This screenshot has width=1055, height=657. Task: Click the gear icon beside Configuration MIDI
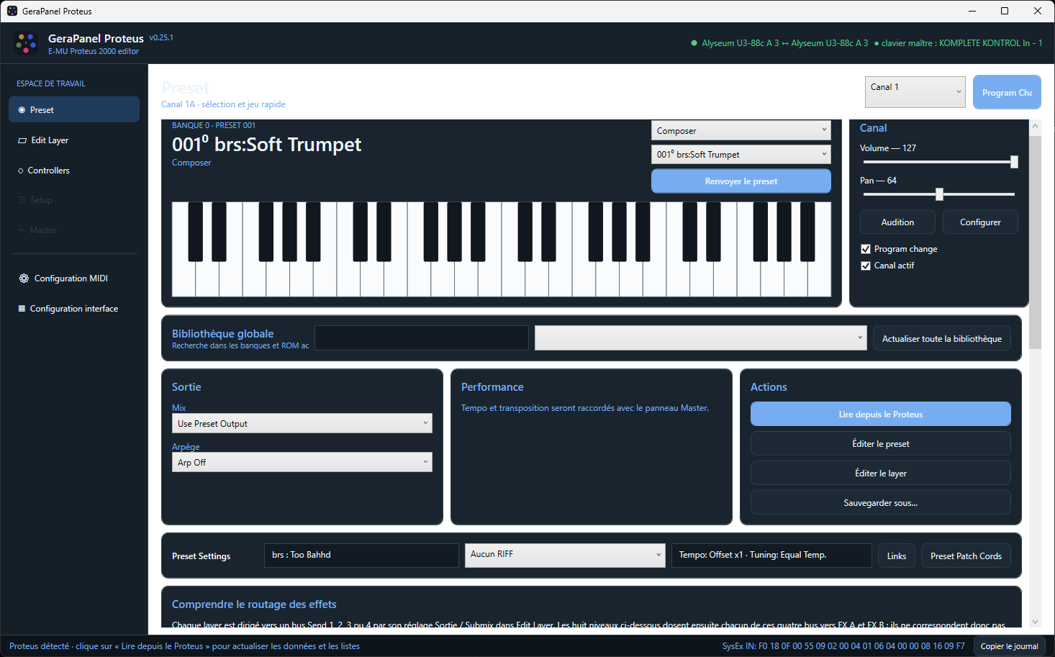[24, 278]
